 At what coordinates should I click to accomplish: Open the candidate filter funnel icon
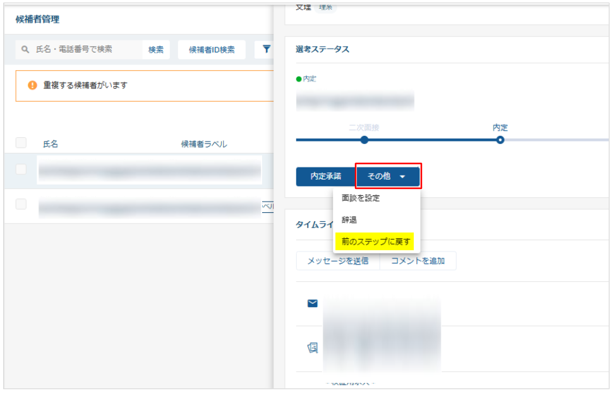pyautogui.click(x=267, y=49)
